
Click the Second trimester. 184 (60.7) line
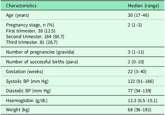[35, 37]
